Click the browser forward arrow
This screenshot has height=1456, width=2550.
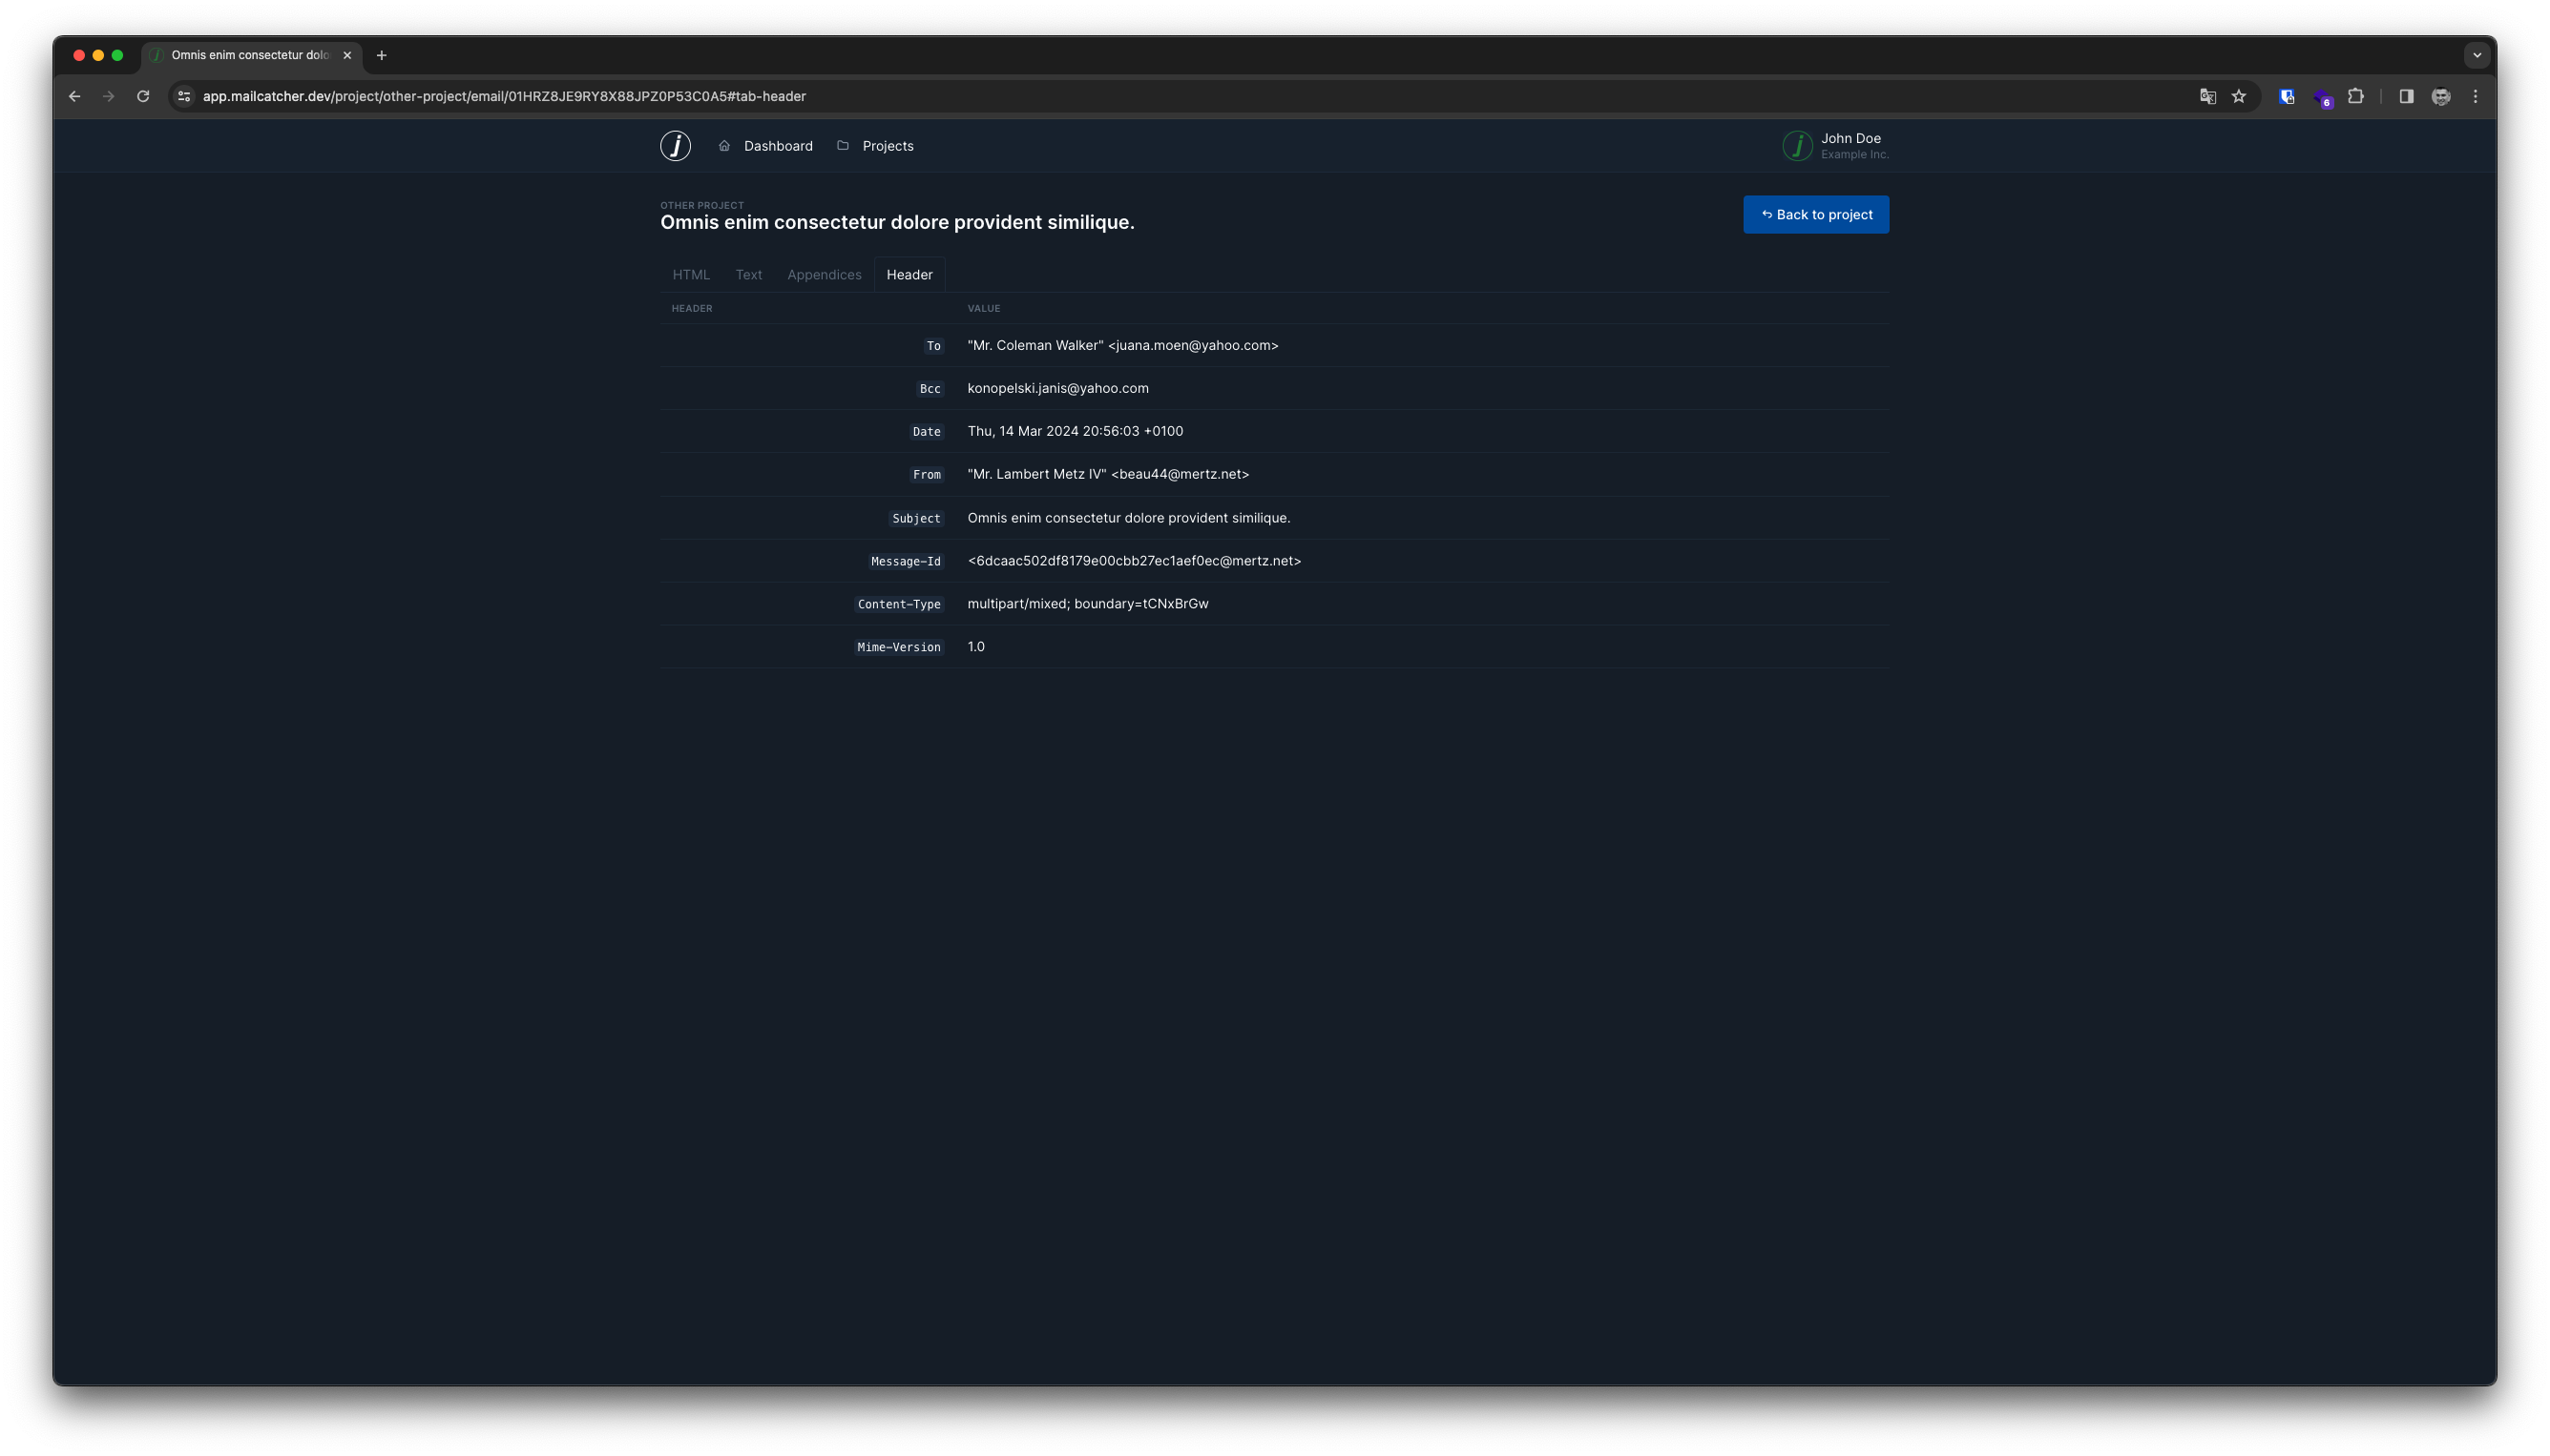(x=108, y=96)
